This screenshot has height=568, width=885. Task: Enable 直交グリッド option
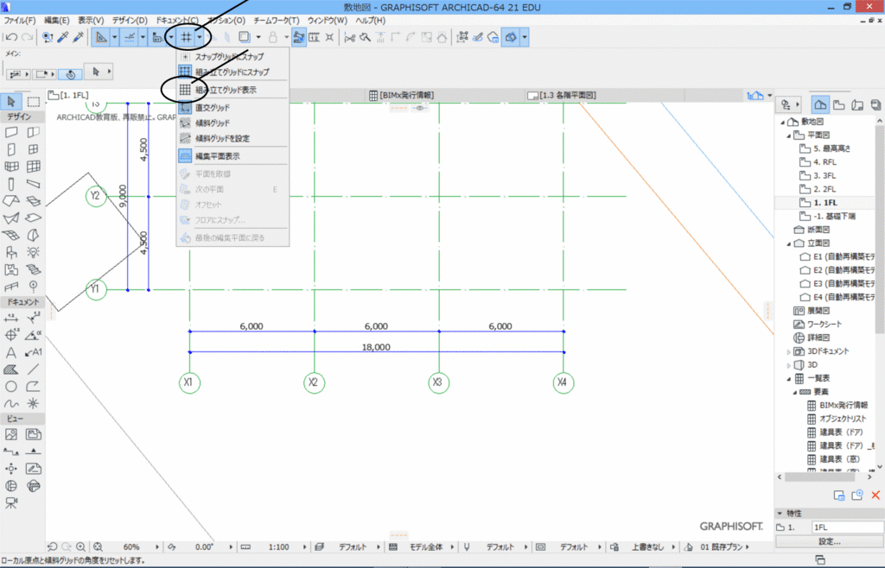[x=232, y=107]
